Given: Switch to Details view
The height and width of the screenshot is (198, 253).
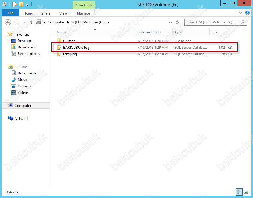Looking at the screenshot, I should 240,192.
